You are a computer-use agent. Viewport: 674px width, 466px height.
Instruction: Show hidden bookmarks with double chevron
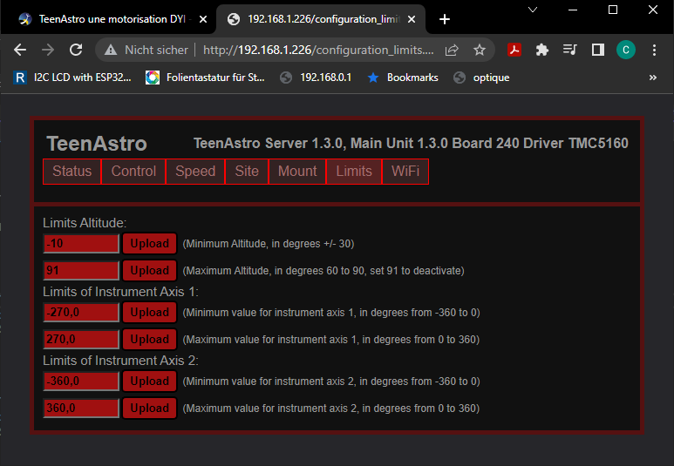pyautogui.click(x=653, y=78)
